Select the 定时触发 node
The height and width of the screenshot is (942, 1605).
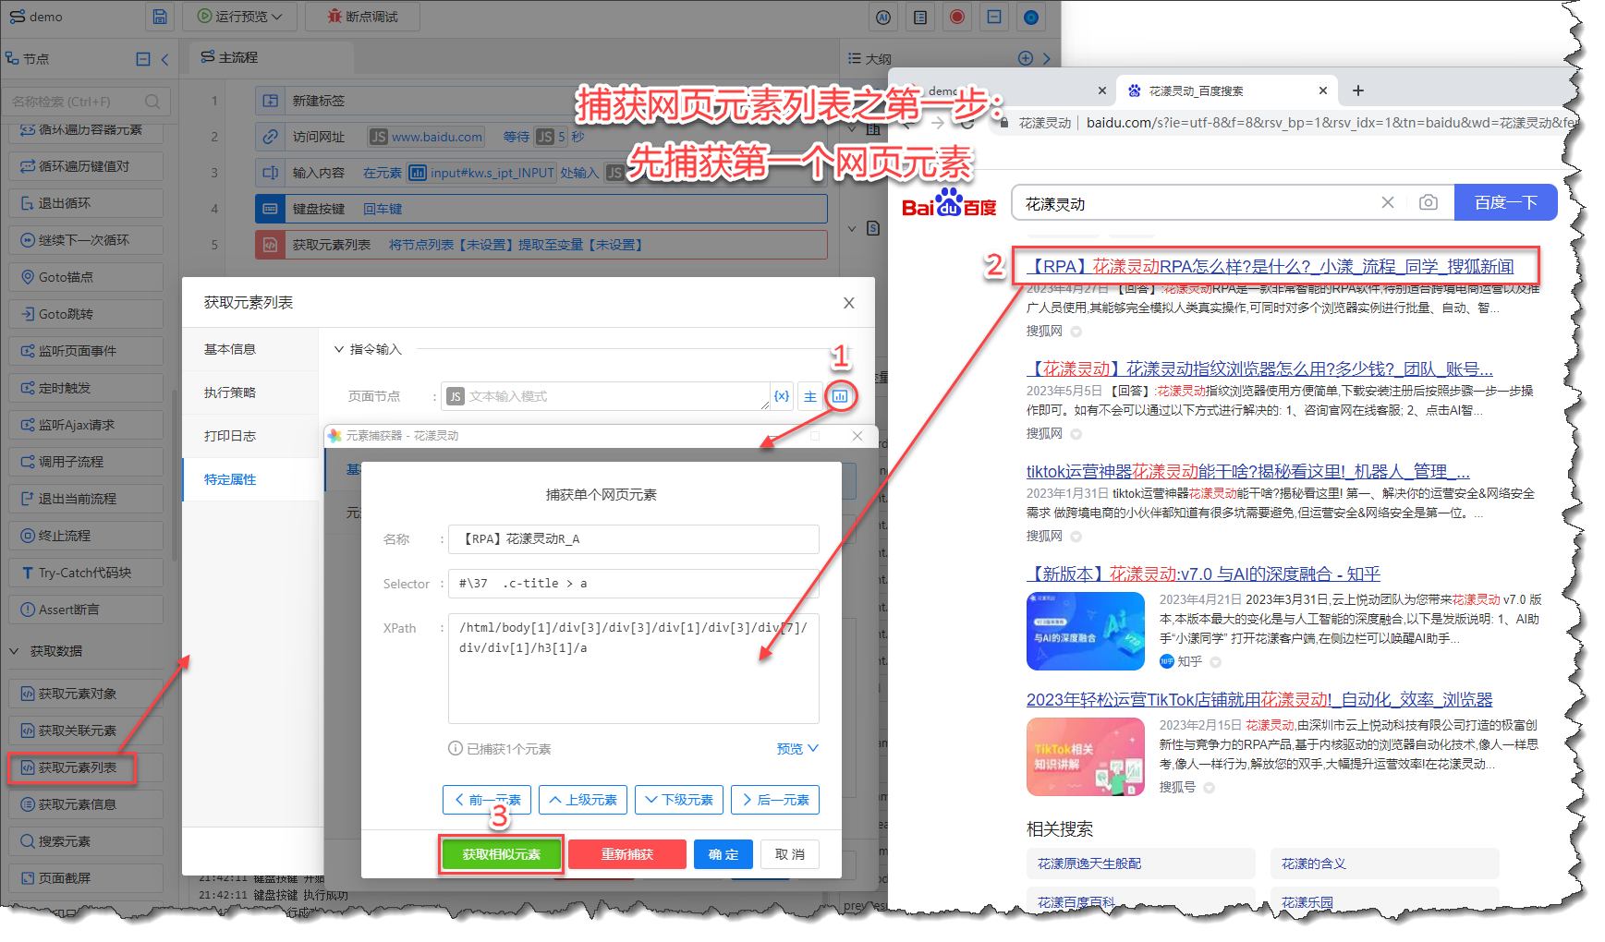[86, 388]
